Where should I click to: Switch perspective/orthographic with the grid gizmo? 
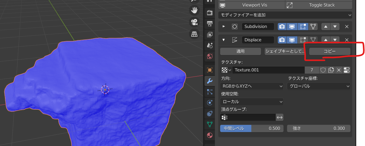[194, 34]
